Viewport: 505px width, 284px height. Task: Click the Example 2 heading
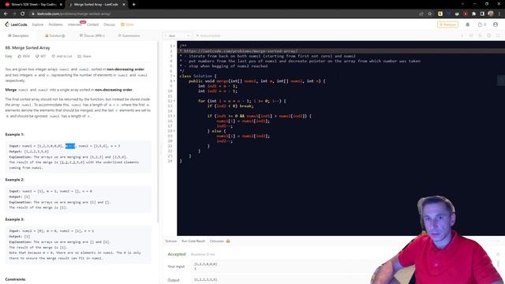15,180
